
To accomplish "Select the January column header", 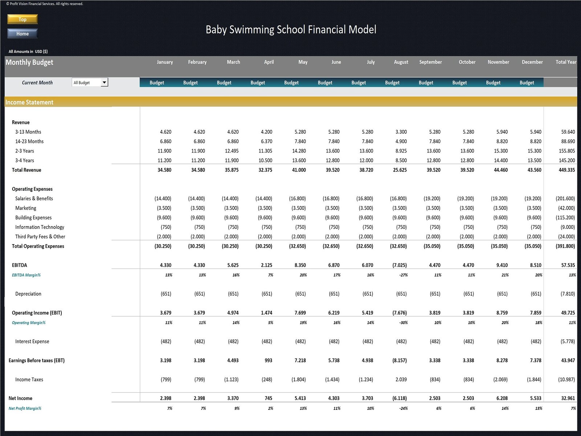I will click(x=164, y=62).
